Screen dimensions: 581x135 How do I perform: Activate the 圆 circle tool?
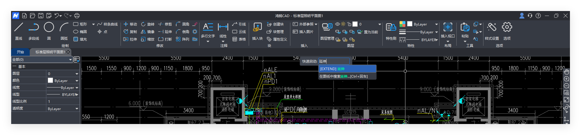pos(49,30)
